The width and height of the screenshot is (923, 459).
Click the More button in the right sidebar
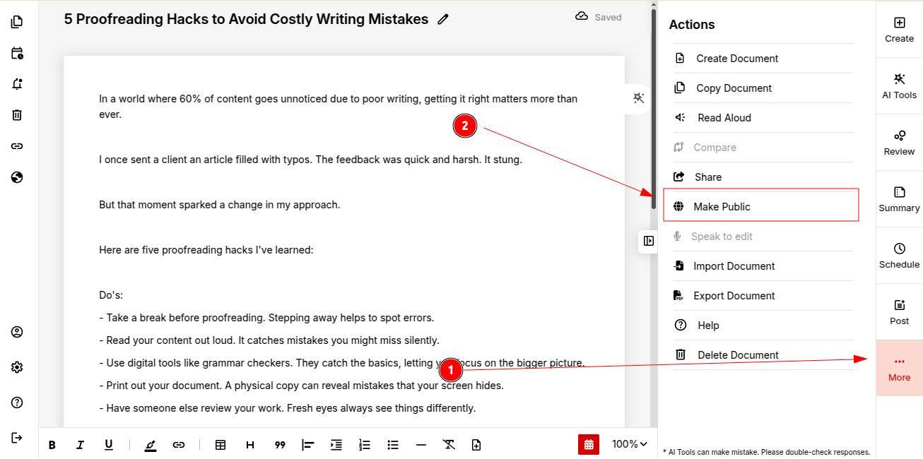coord(899,368)
